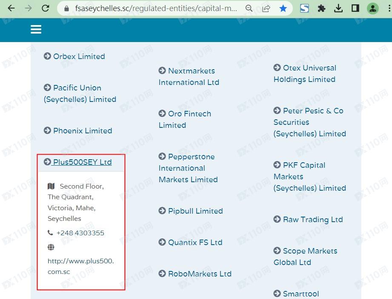The height and width of the screenshot is (299, 392).
Task: Click the map icon beside Second Floor
Action: [x=51, y=186]
